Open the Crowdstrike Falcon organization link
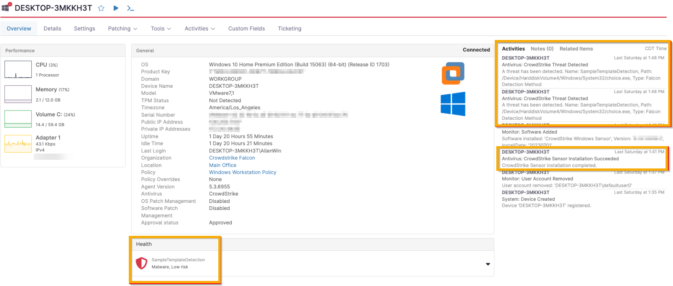Image resolution: width=673 pixels, height=286 pixels. point(232,158)
